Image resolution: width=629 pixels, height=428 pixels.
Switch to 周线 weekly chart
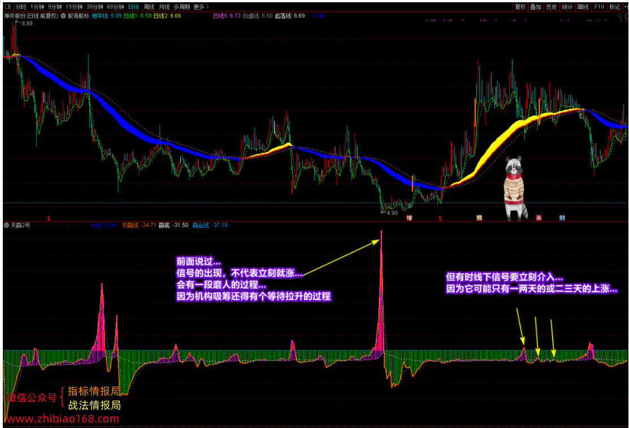(x=149, y=7)
